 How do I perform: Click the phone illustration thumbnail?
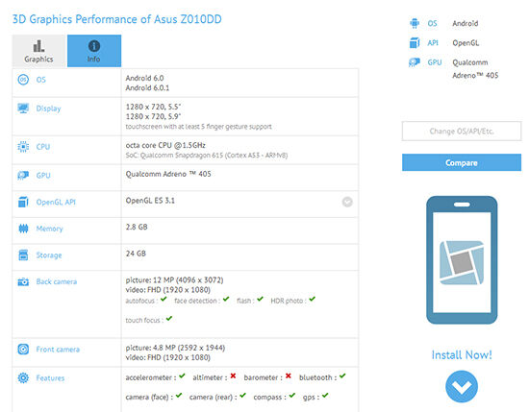(x=462, y=260)
